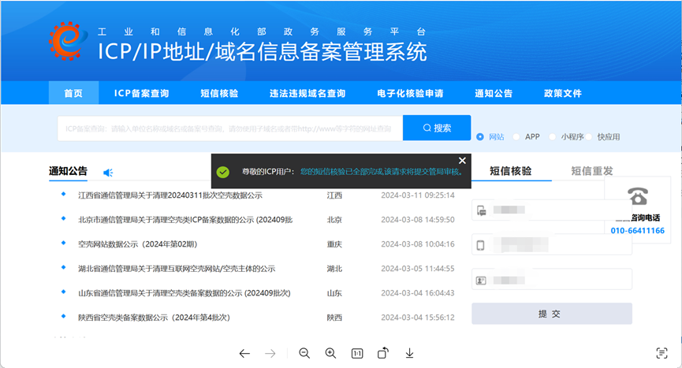Zoom in using the plus magnifier
Screen dimensions: 682x368
pyautogui.click(x=330, y=353)
